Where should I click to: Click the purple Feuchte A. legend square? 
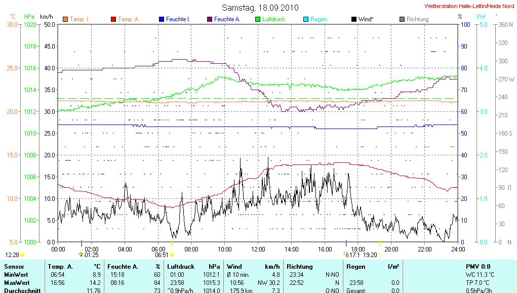tap(209, 19)
